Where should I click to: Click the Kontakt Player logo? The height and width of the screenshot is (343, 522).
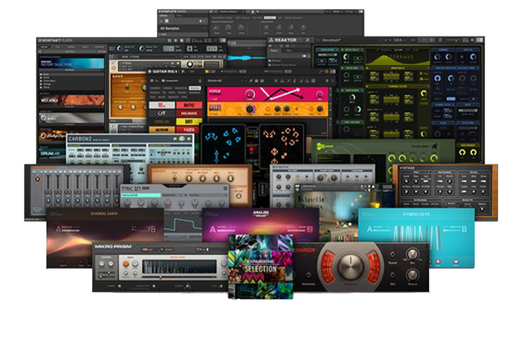(x=55, y=40)
